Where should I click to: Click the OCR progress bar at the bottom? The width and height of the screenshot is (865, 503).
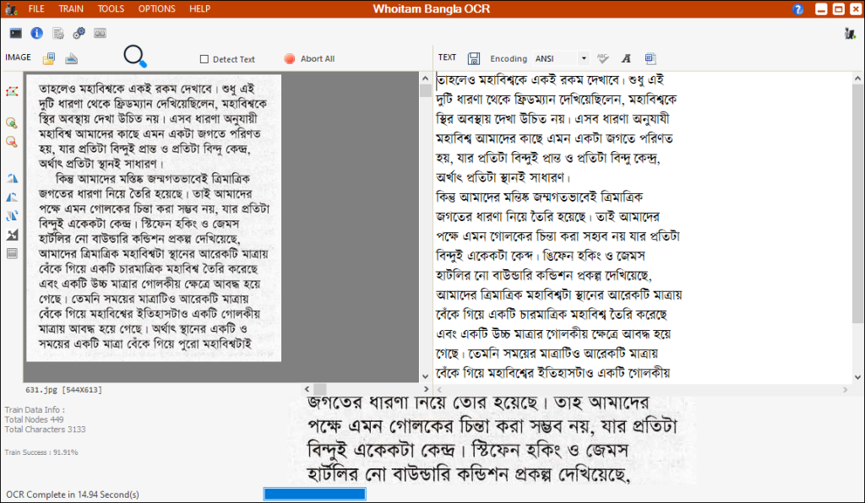313,494
